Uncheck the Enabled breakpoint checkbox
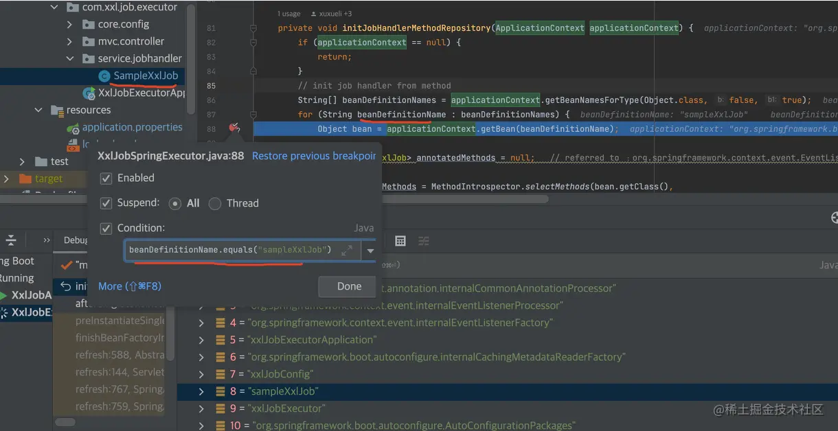Image resolution: width=838 pixels, height=431 pixels. [106, 178]
